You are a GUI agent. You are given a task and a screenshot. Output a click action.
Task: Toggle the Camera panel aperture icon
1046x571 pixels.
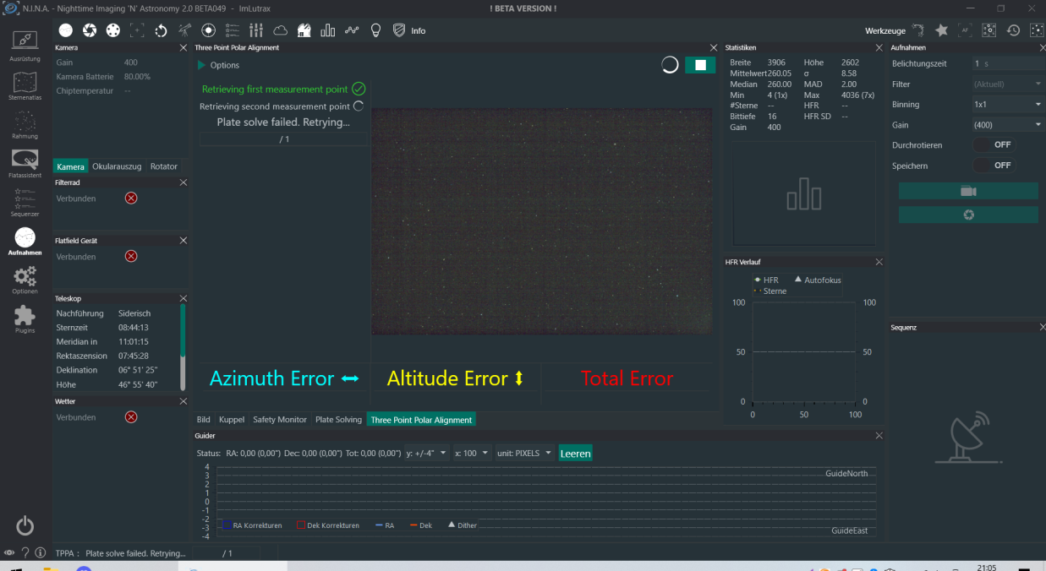point(89,30)
